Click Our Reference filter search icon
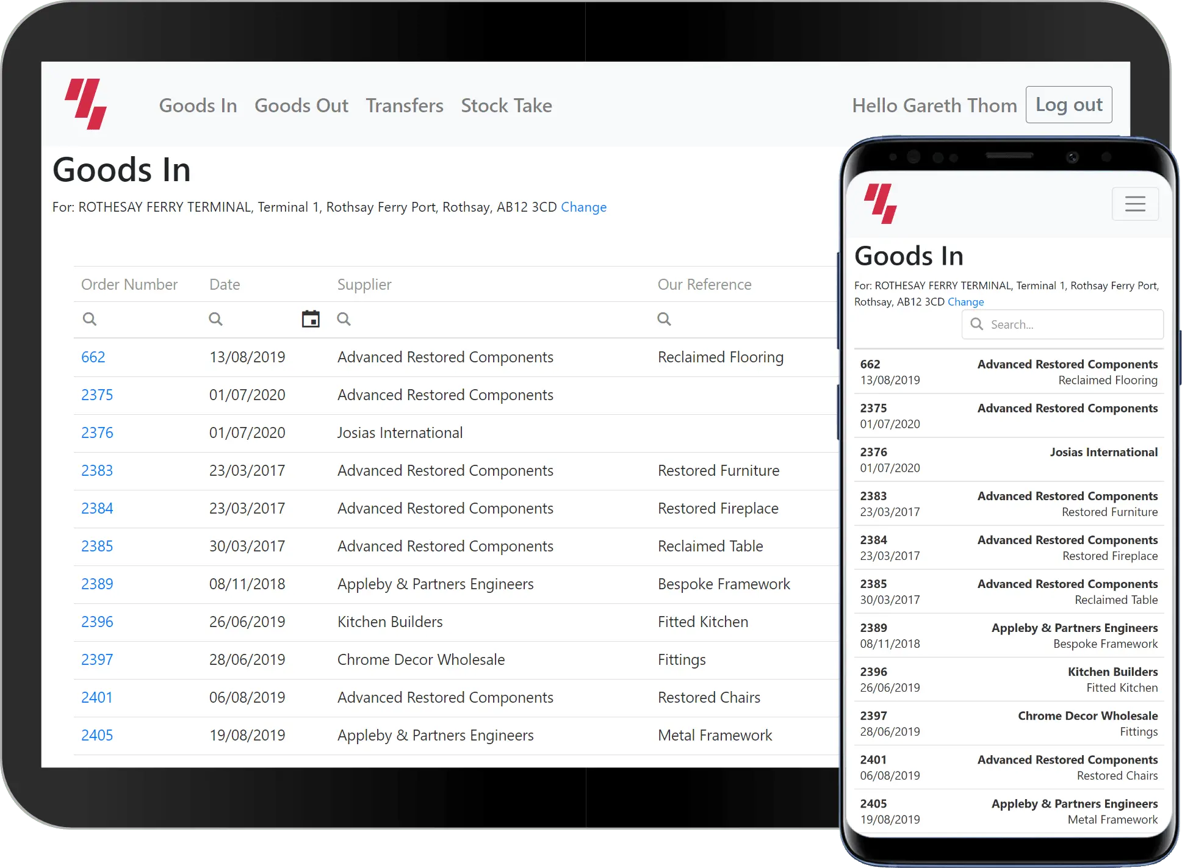 (x=664, y=319)
